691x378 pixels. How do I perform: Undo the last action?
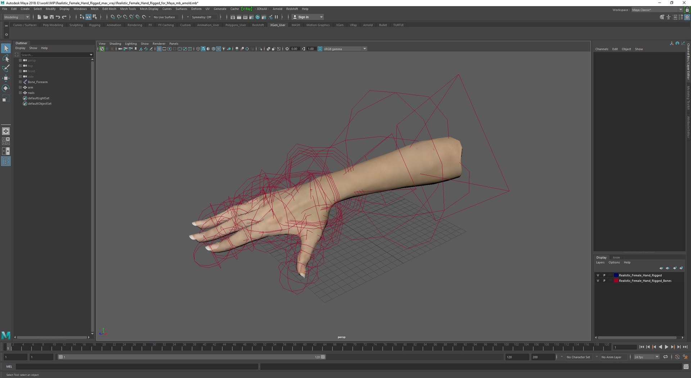pos(58,17)
